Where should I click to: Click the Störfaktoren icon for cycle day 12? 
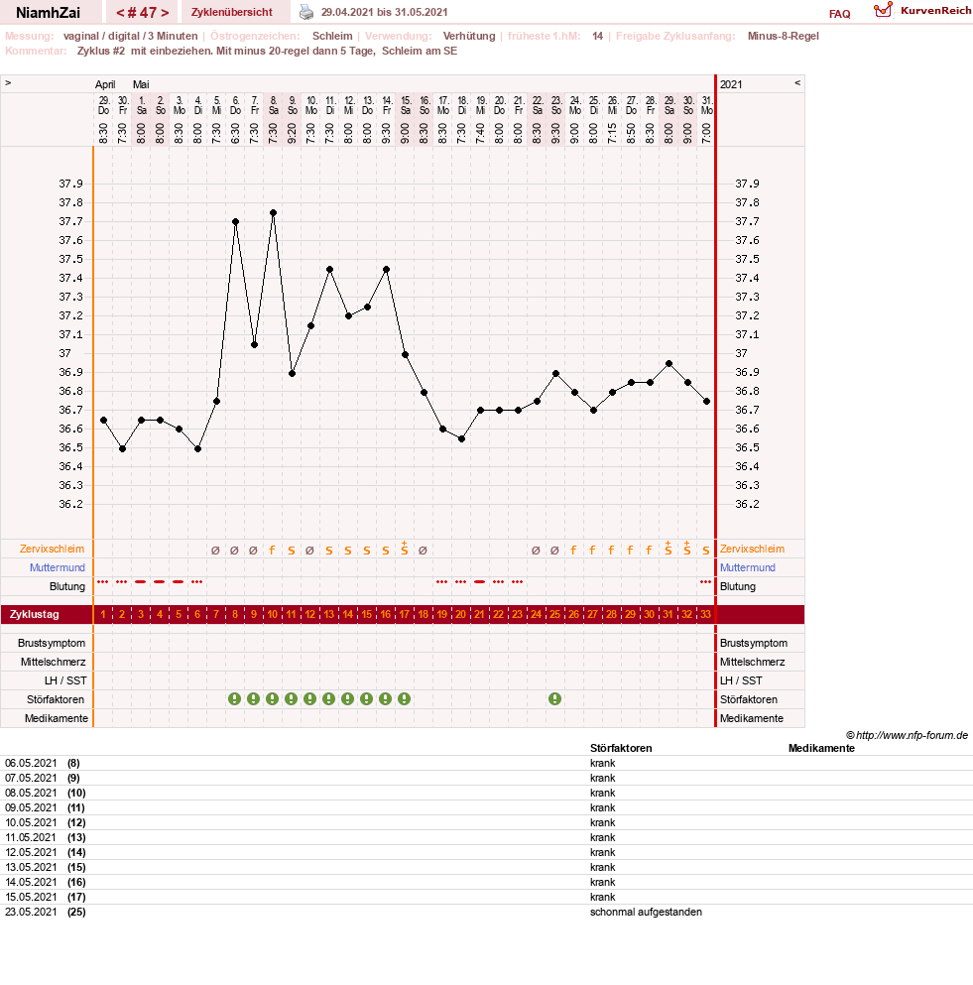tap(309, 698)
